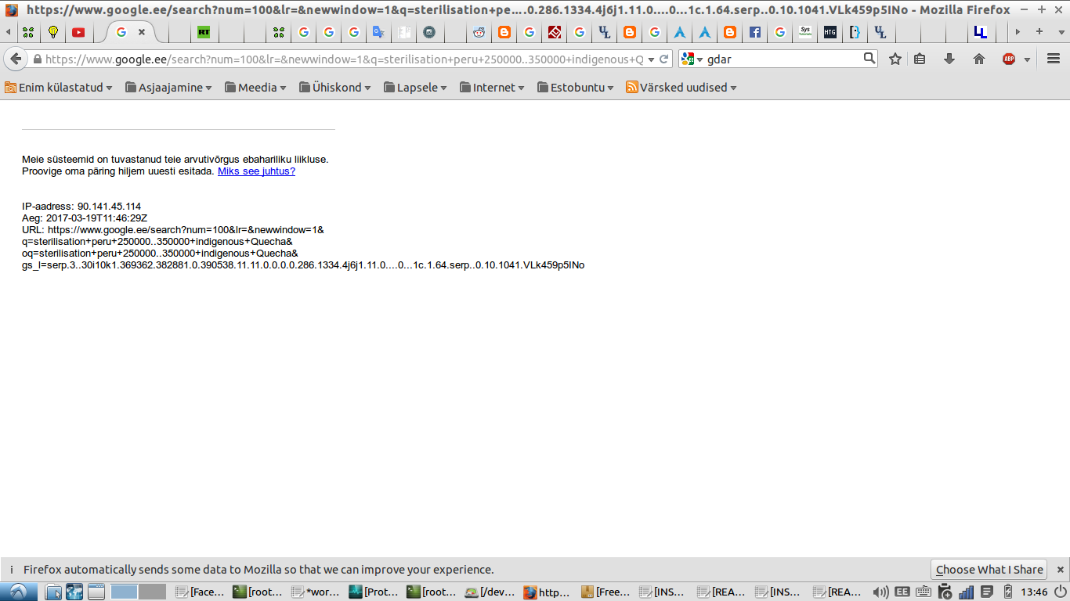The height and width of the screenshot is (601, 1070).
Task: Click the Aeg 2017-03-19T11:46:29Z timestamp
Action: [x=85, y=218]
